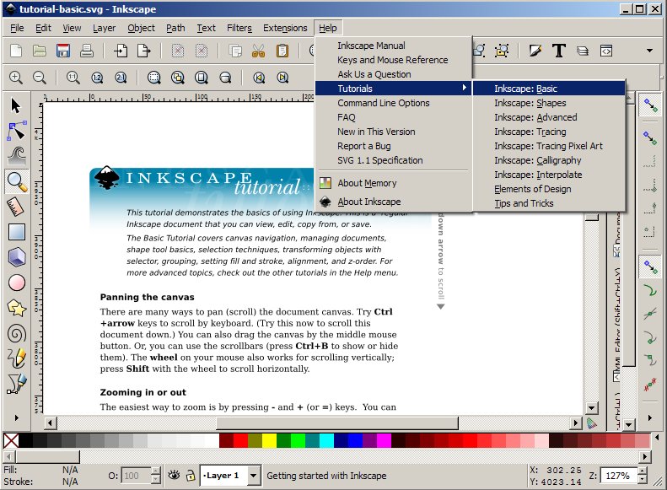Set zoom to 1:1 icon
Viewport: 667px width, 490px height.
(73, 78)
